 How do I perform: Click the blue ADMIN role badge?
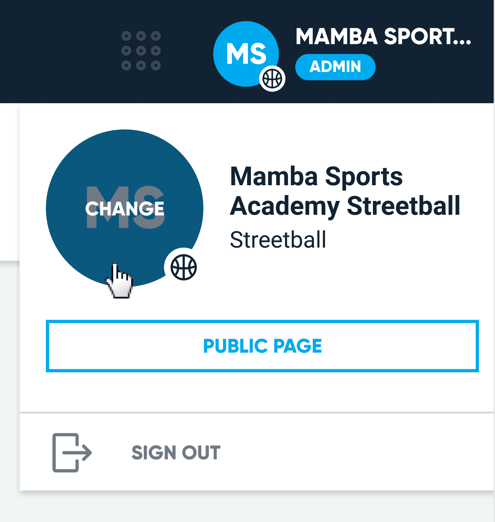tap(335, 67)
